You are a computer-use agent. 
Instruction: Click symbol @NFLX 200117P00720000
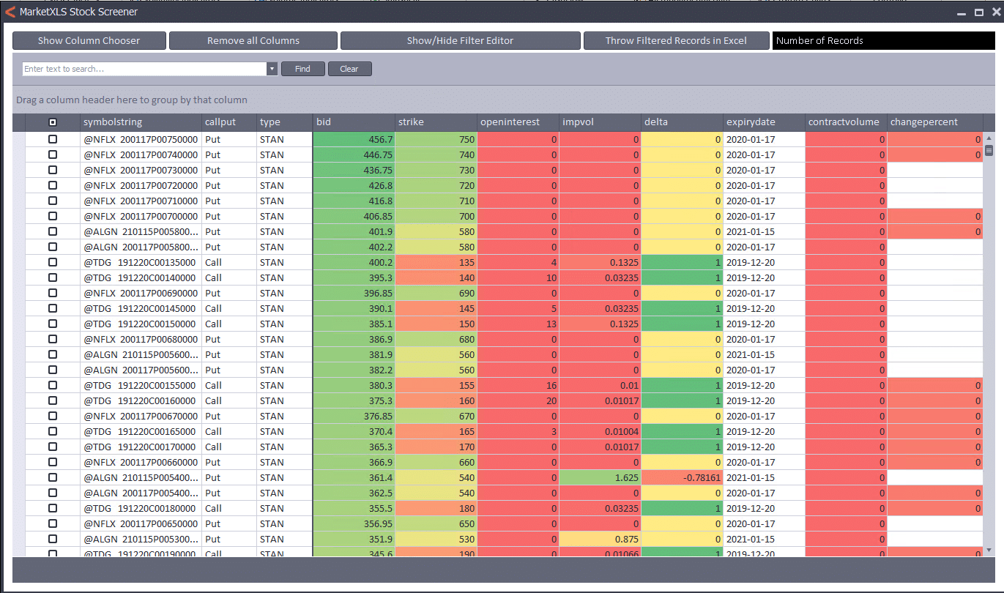tap(141, 185)
